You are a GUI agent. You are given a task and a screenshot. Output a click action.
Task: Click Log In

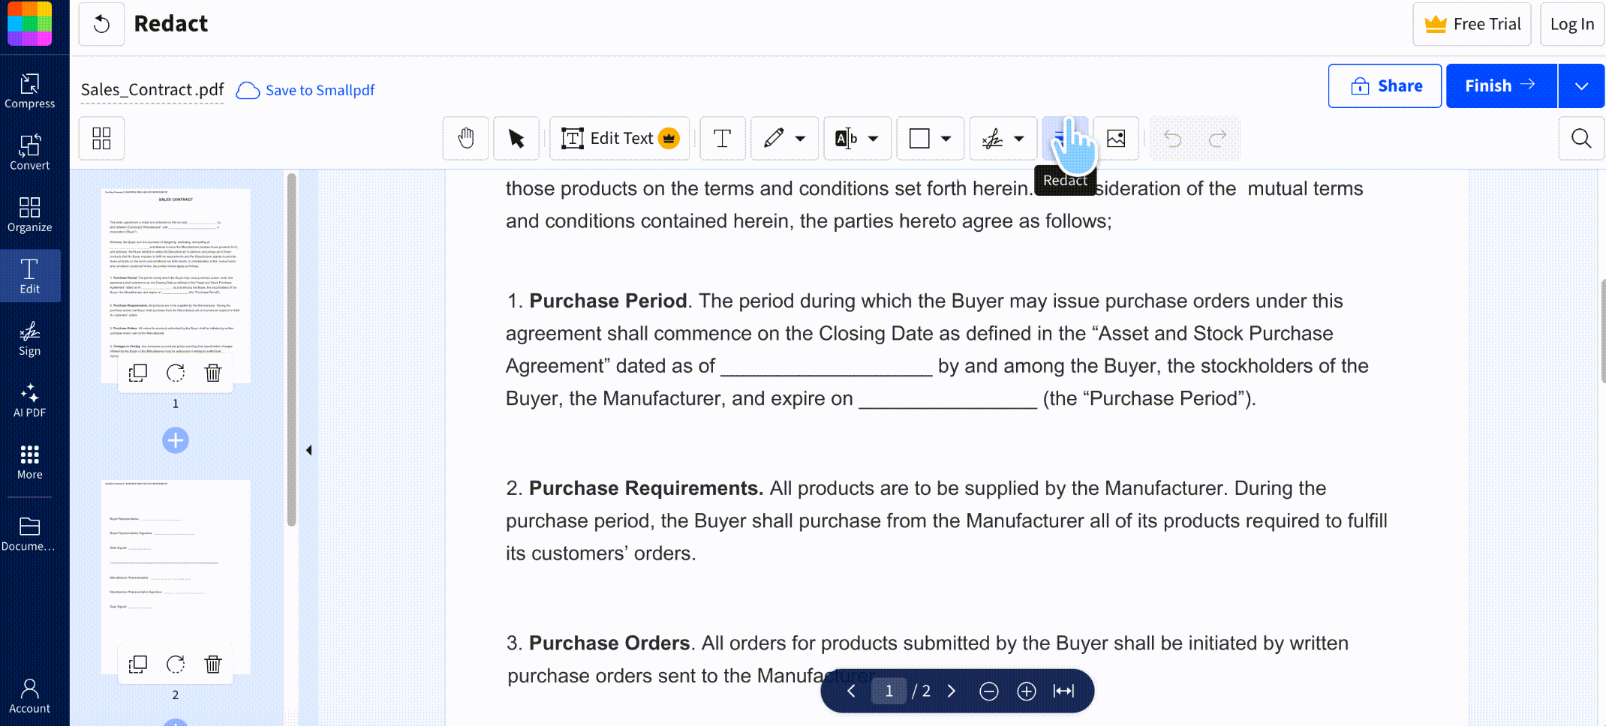tap(1572, 24)
